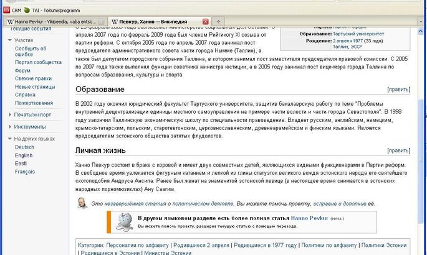Open the политическом деятеле link
This screenshot has height=255, width=427.
tap(203, 203)
